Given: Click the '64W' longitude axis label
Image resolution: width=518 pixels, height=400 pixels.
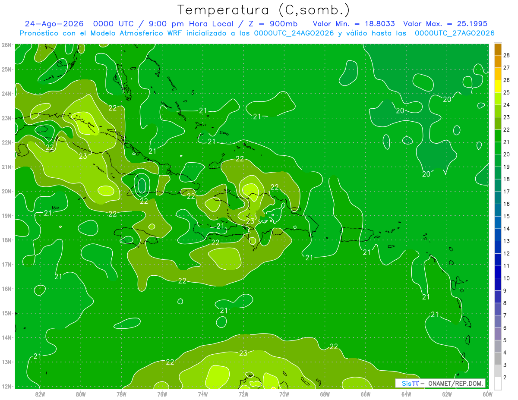Looking at the screenshot, I should click(406, 394).
